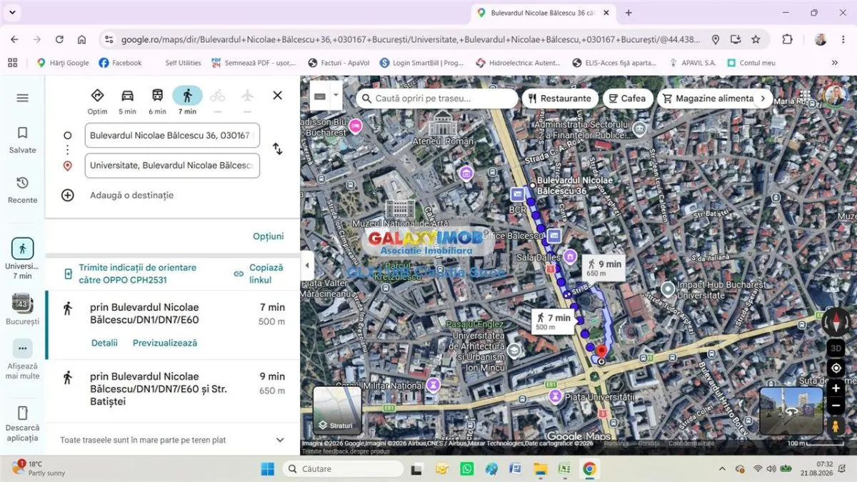Close the directions panel

(278, 95)
